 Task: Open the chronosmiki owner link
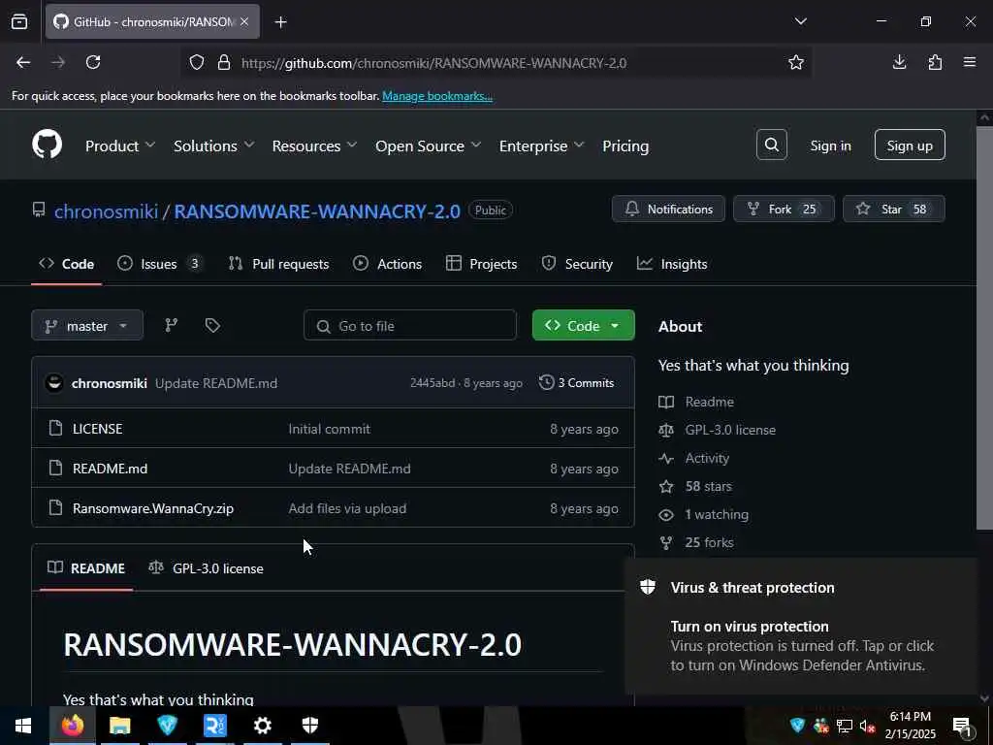coord(106,211)
